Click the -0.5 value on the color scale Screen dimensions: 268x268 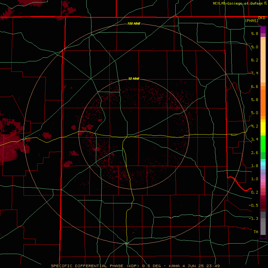(253, 205)
